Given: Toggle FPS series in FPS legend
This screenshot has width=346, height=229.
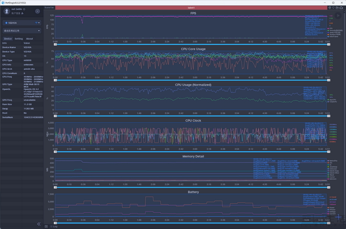Looking at the screenshot, I should pyautogui.click(x=330, y=29).
